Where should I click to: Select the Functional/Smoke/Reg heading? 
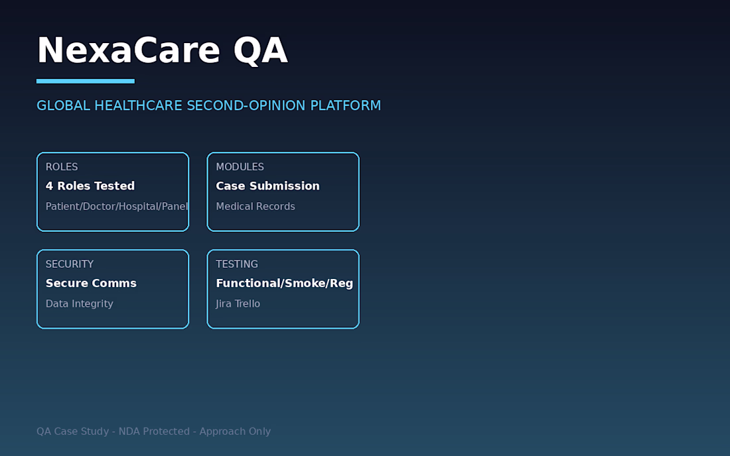pos(285,283)
